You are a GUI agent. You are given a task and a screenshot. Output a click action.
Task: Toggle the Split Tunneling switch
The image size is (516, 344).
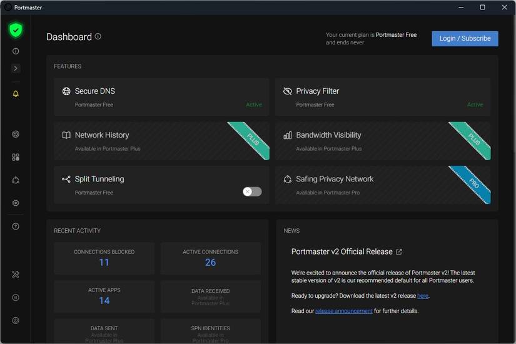(x=253, y=191)
